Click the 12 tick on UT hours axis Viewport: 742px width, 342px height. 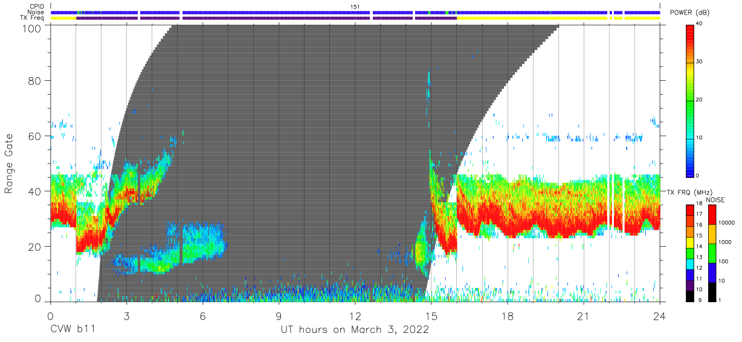click(x=355, y=315)
